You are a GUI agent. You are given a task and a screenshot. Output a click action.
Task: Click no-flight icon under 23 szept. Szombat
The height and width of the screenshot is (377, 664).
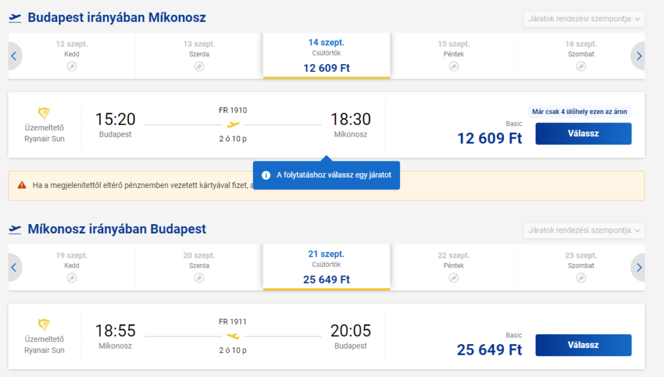pos(580,278)
